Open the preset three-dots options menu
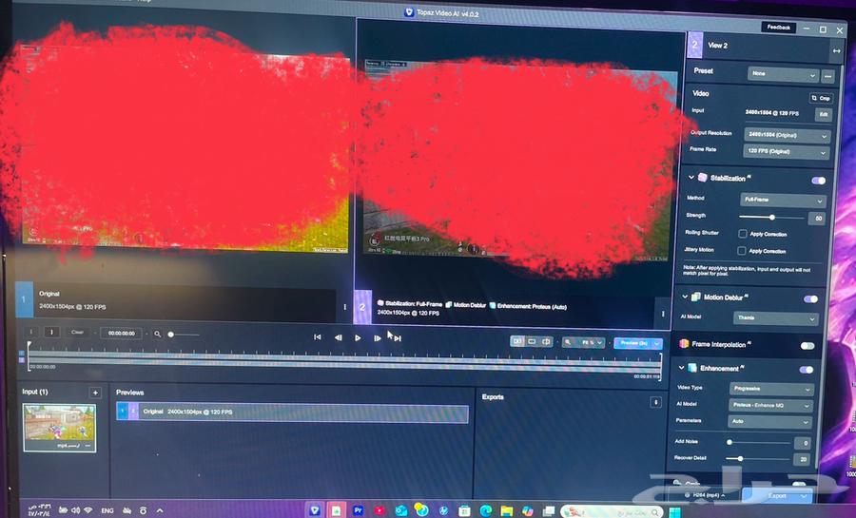This screenshot has width=856, height=518. click(x=828, y=75)
